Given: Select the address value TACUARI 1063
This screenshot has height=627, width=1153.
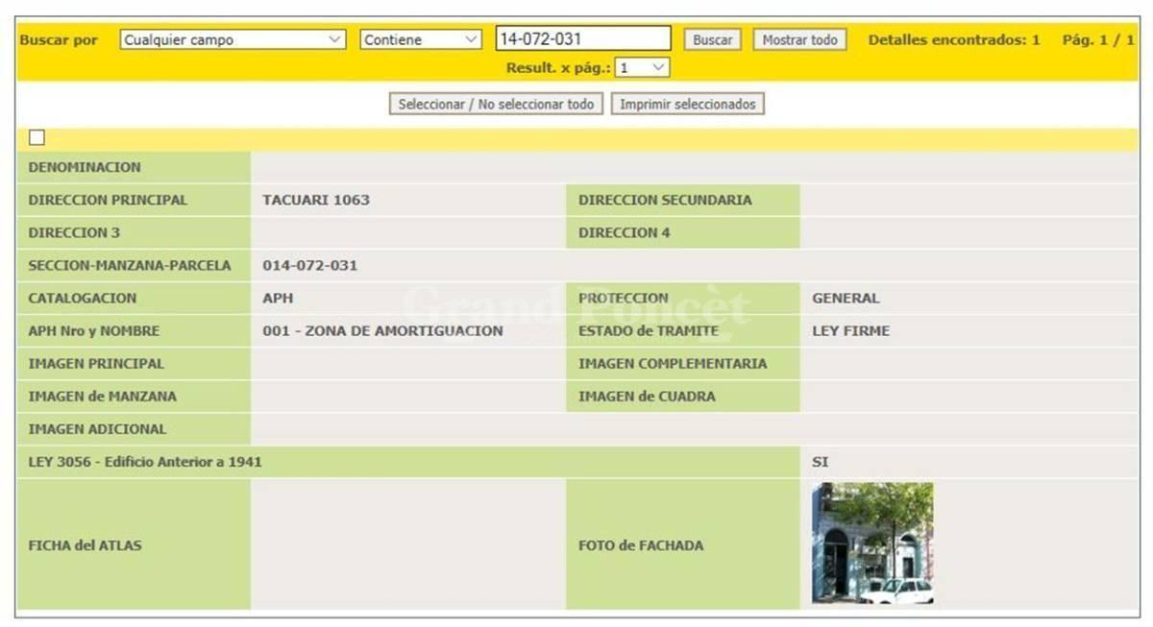Looking at the screenshot, I should [x=316, y=201].
